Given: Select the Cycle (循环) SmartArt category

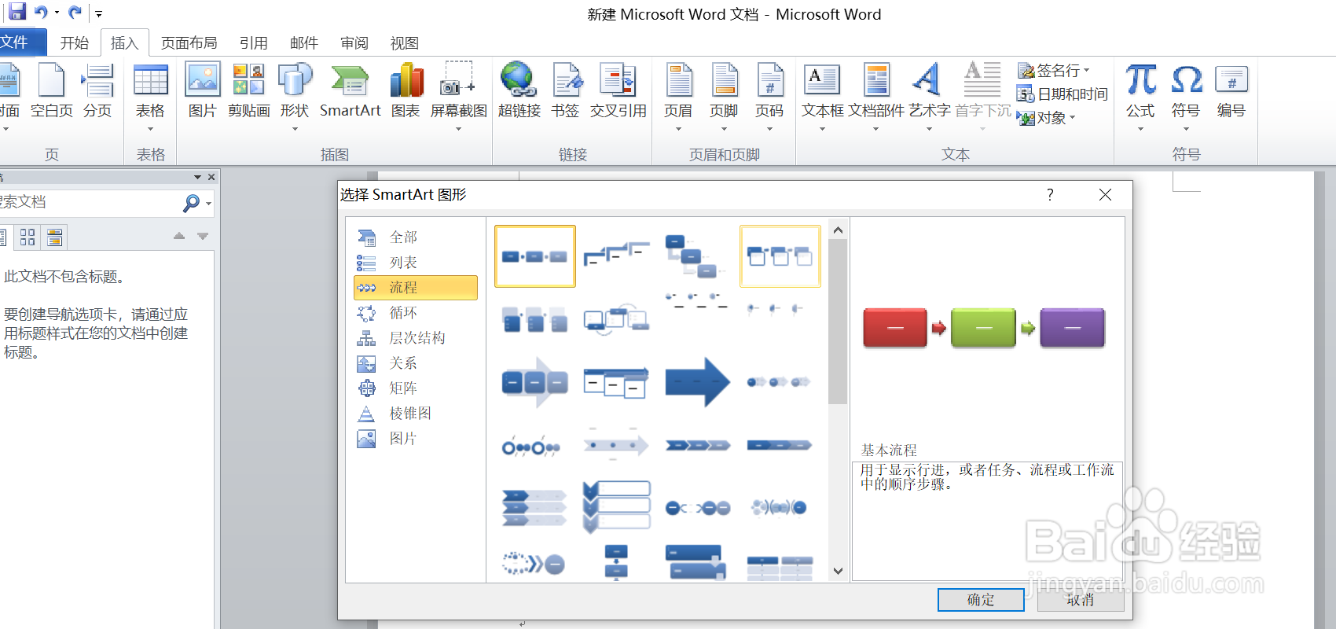Looking at the screenshot, I should pyautogui.click(x=416, y=313).
